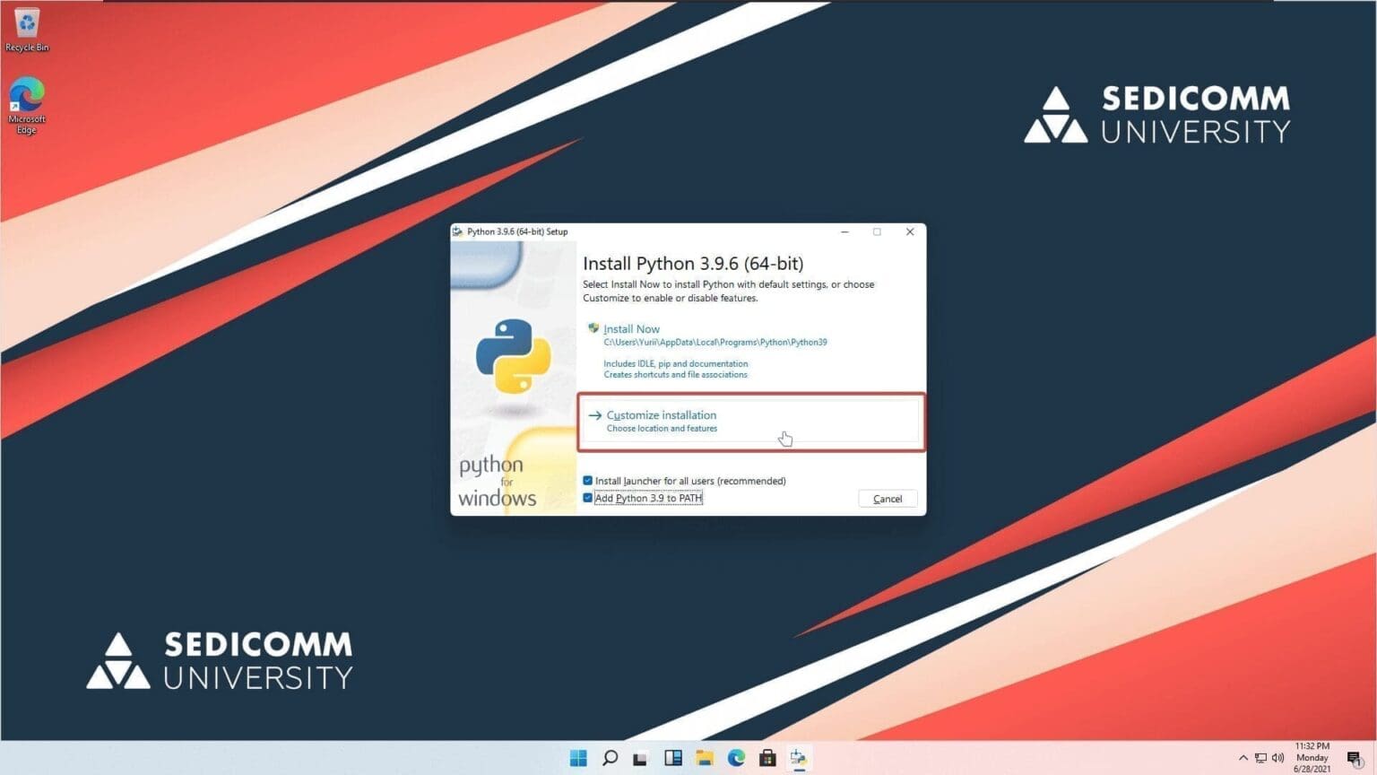Click the volume icon in the system tray
This screenshot has height=775, width=1377.
tap(1276, 758)
